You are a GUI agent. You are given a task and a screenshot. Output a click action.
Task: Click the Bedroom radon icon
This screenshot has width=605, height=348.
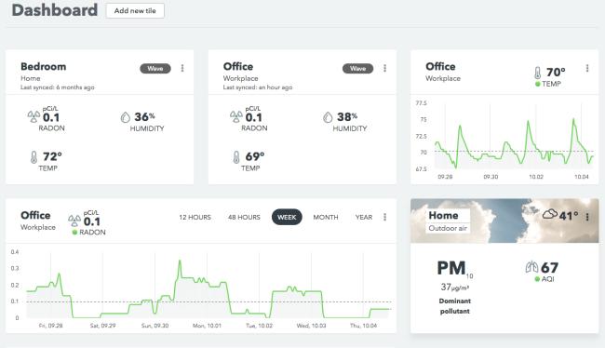(x=34, y=116)
